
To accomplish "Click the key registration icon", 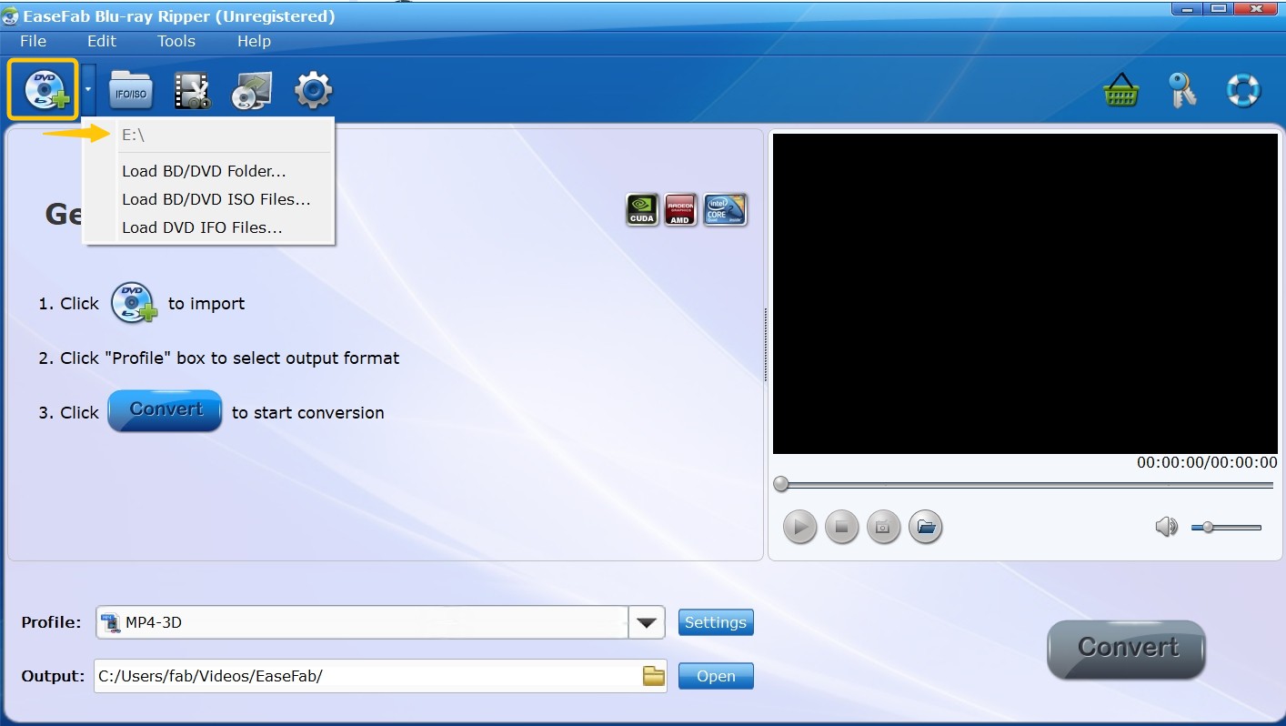I will click(x=1181, y=89).
